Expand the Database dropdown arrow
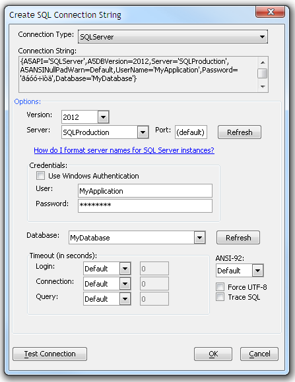The image size is (295, 382). [x=200, y=238]
